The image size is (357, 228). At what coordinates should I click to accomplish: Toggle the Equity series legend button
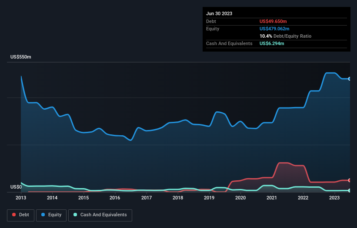pyautogui.click(x=51, y=215)
